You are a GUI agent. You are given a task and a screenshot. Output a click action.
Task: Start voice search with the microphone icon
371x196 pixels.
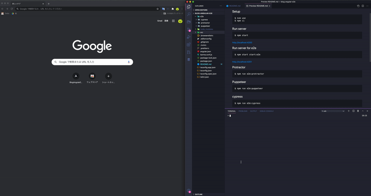pyautogui.click(x=129, y=62)
